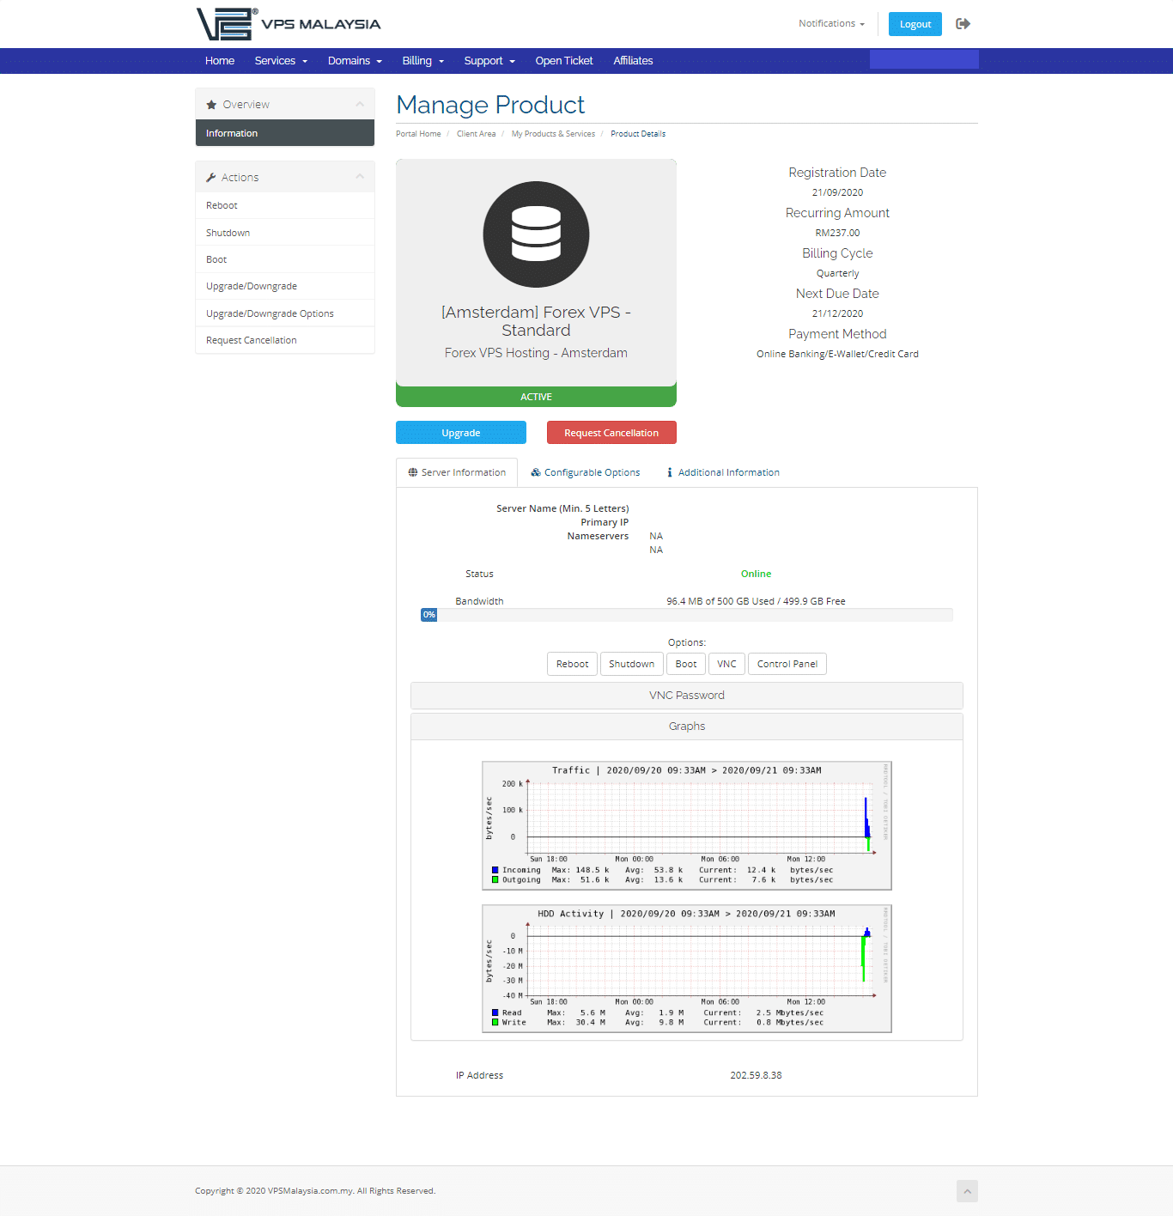Open the Additional Information tab
The width and height of the screenshot is (1173, 1216).
click(x=723, y=472)
